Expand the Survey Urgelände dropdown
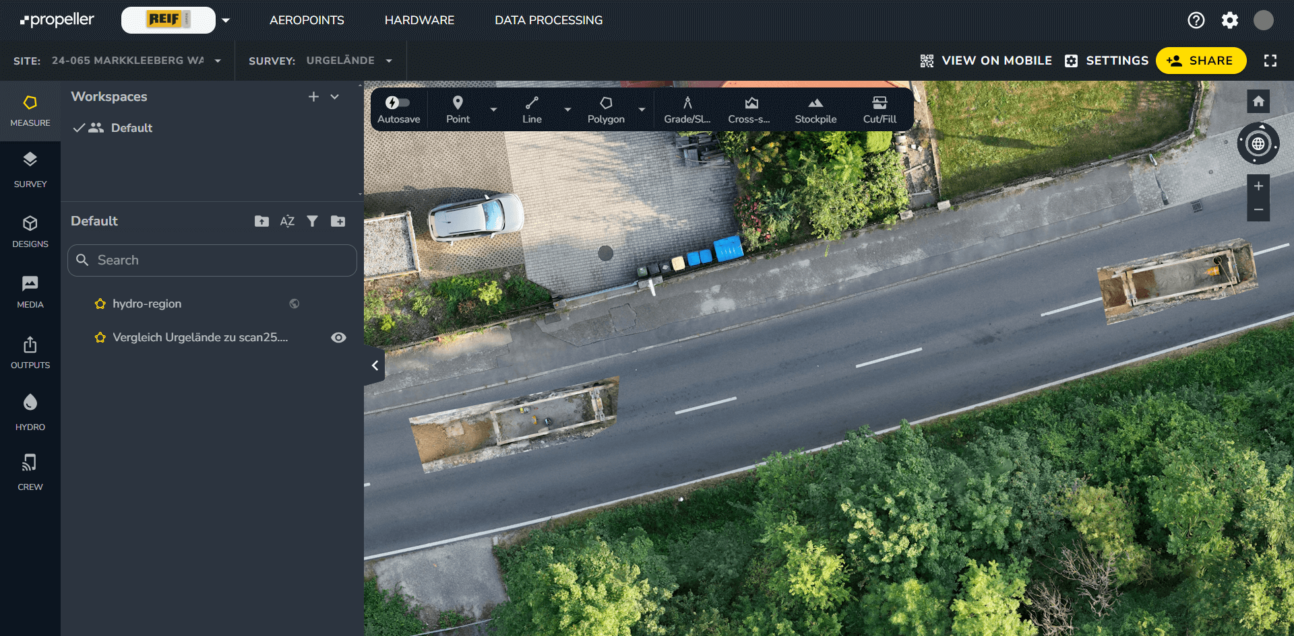 coord(348,61)
